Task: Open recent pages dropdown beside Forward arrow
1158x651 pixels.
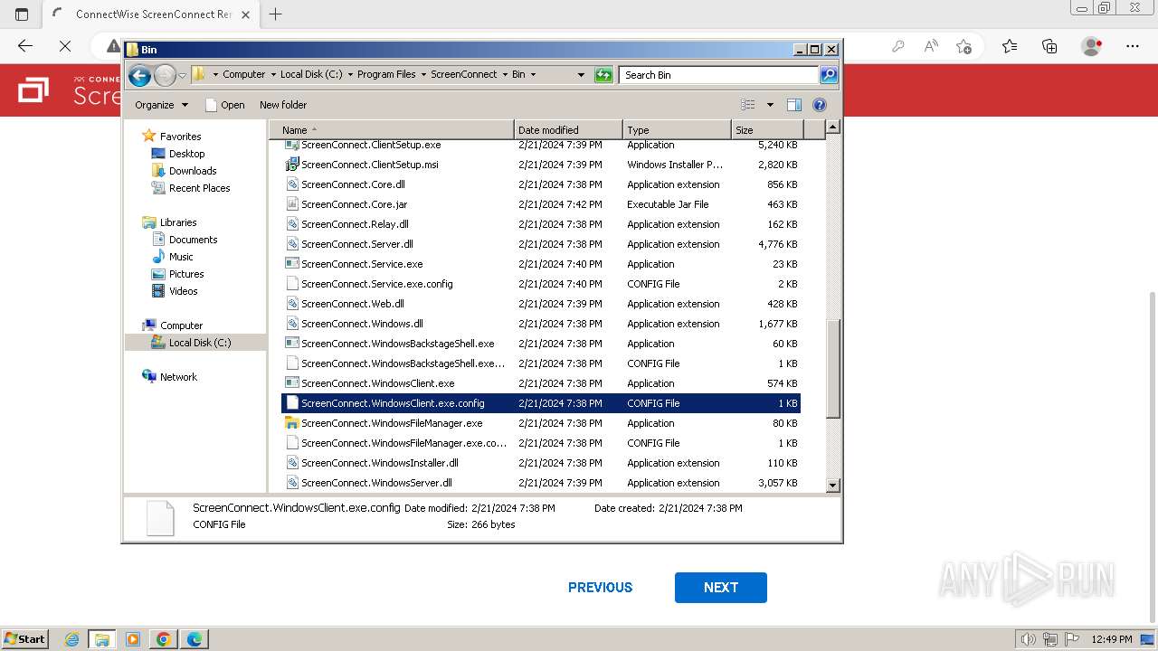Action: coord(182,75)
